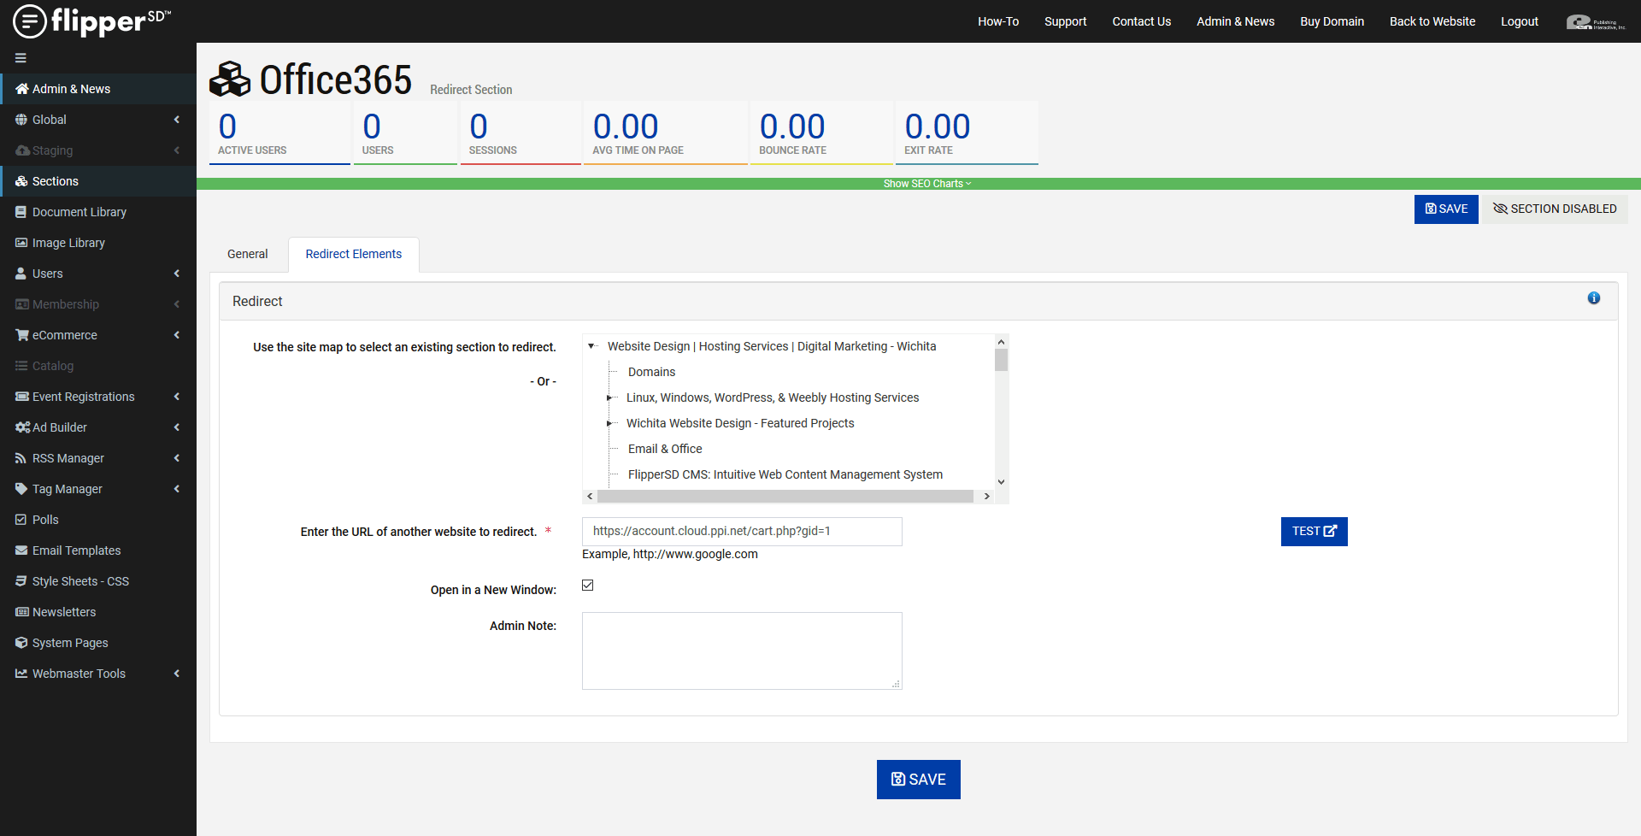The height and width of the screenshot is (836, 1641).
Task: Open Admin & News in the top menu
Action: coord(1236,21)
